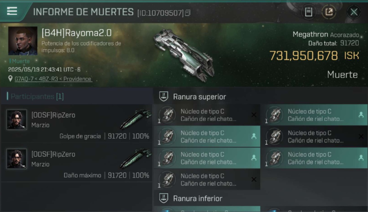The width and height of the screenshot is (368, 212).
Task: Open the clipboard report icon
Action: (309, 12)
